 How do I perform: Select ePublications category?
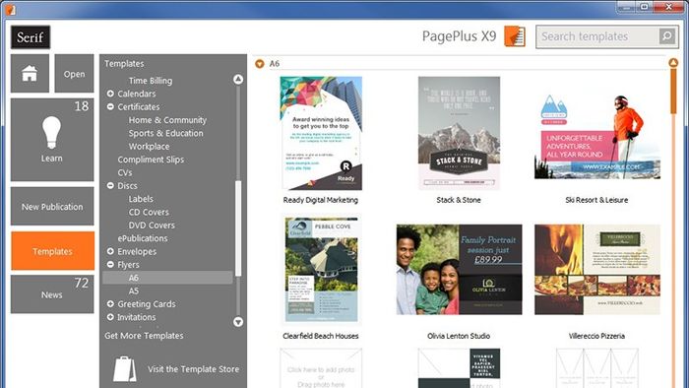coord(143,238)
